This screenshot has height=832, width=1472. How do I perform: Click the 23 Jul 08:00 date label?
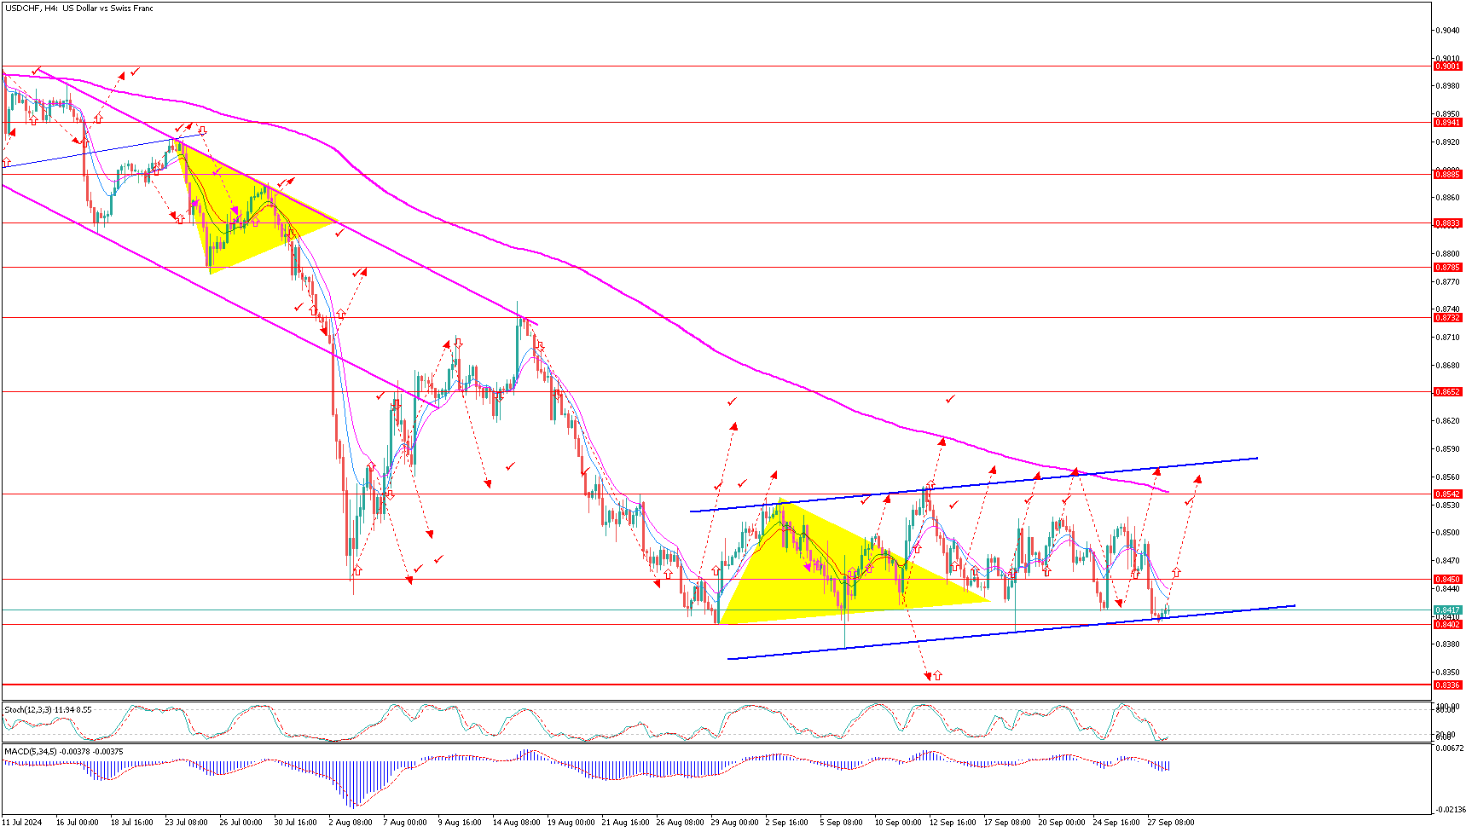(x=186, y=823)
